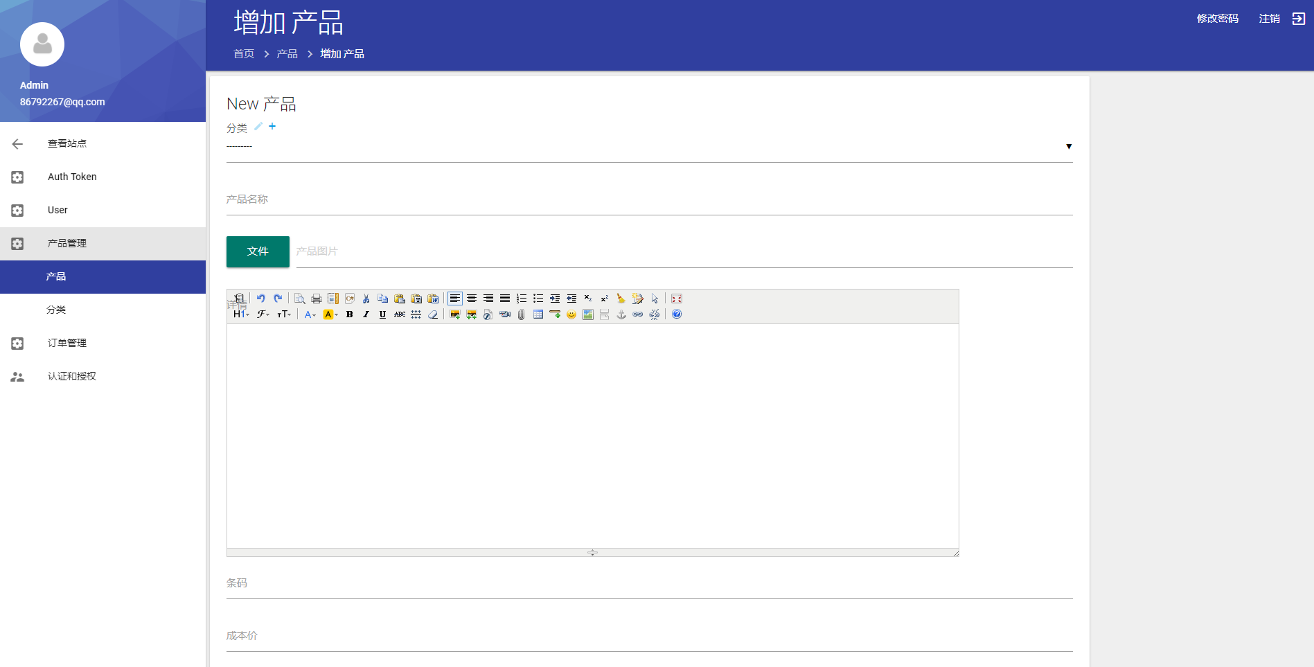Toggle underline text formatting
1314x667 pixels.
point(382,314)
